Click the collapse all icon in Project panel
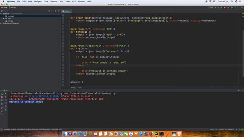Image resolution: width=244 pixels, height=137 pixels. click(x=52, y=11)
